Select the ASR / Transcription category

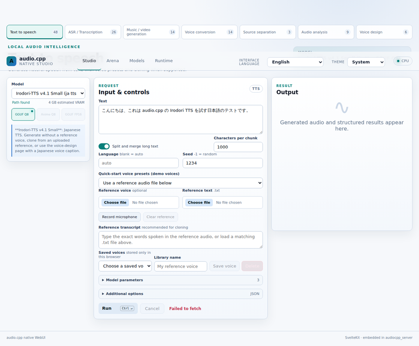tap(93, 32)
